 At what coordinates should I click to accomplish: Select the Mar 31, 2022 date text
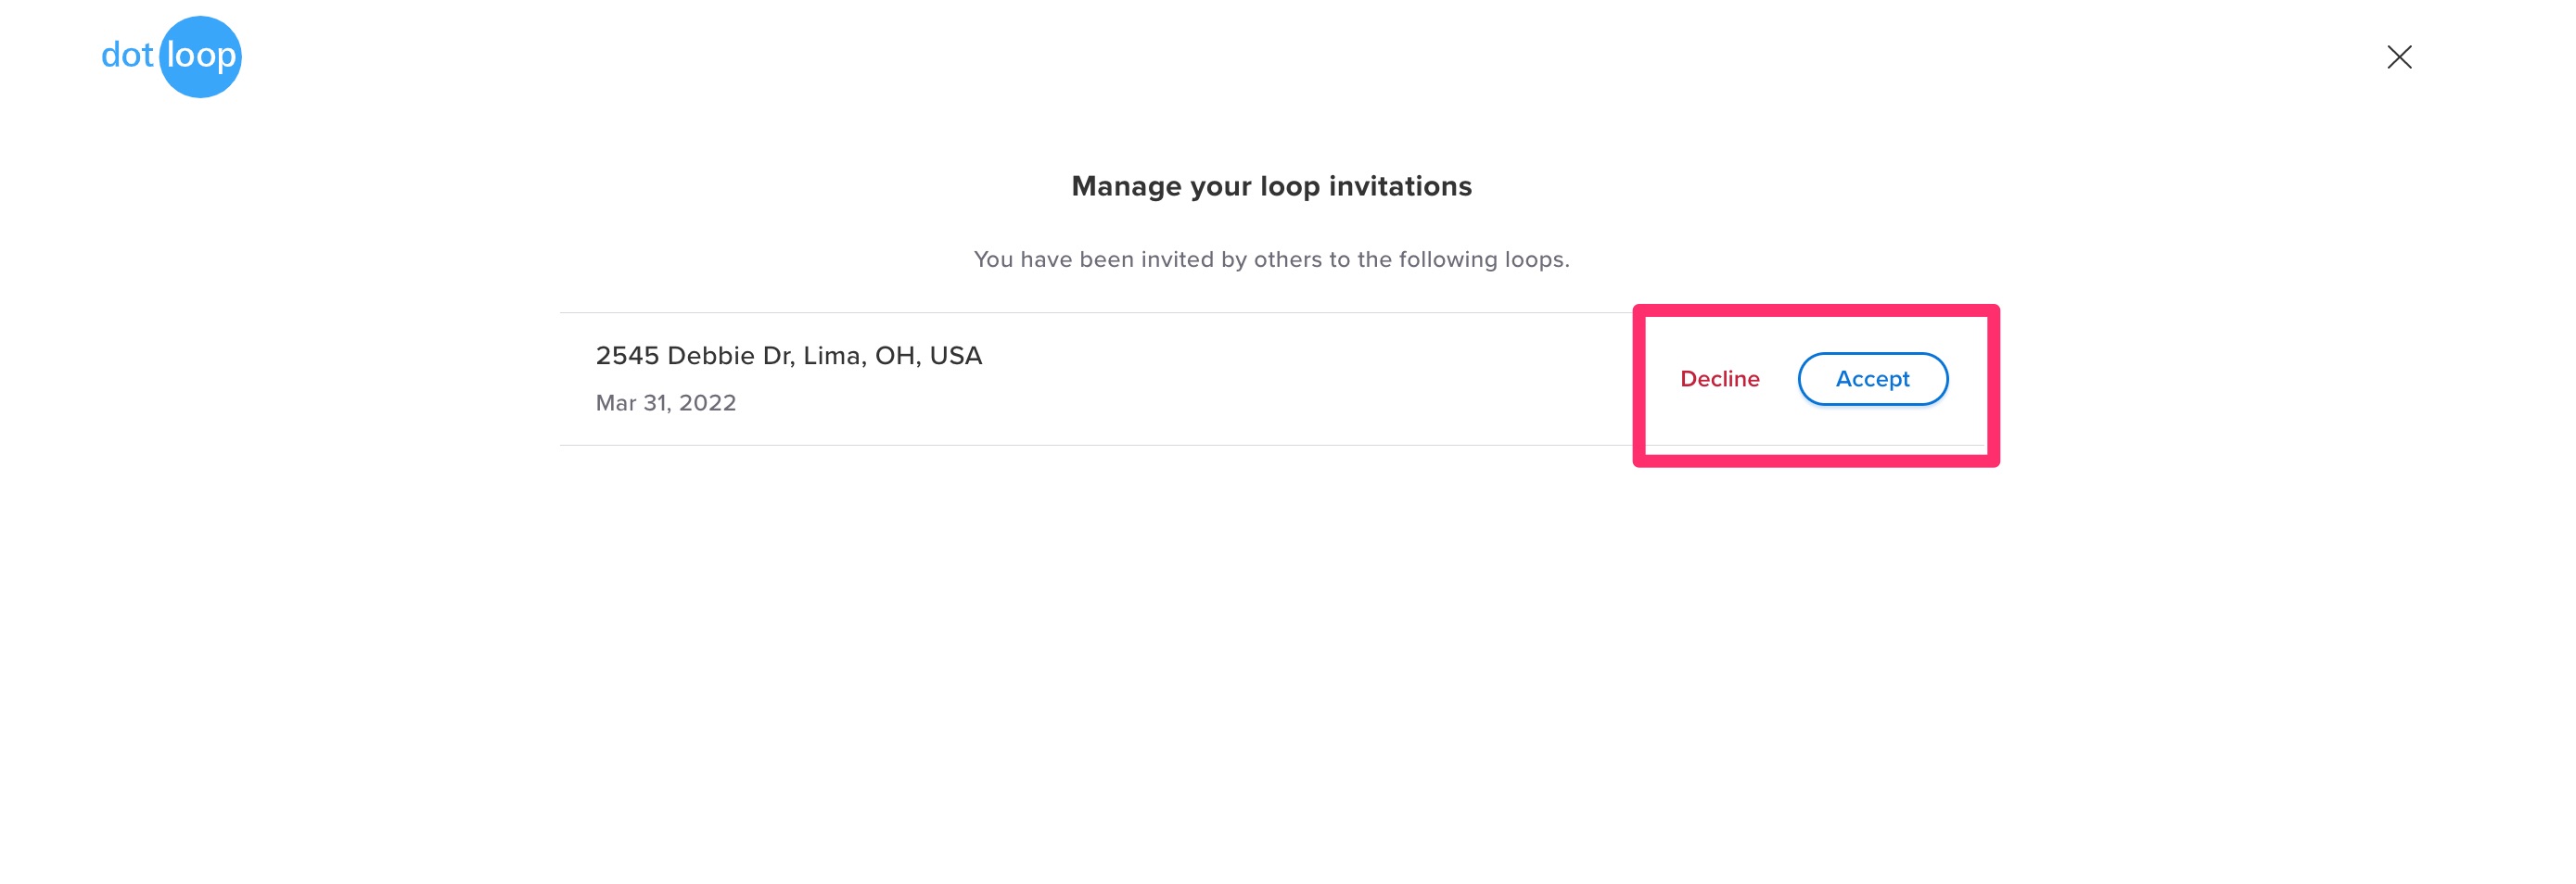pyautogui.click(x=666, y=401)
